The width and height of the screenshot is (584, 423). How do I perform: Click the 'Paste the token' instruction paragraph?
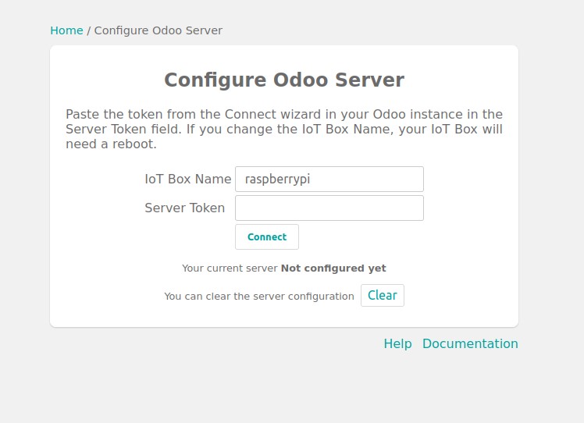[284, 130]
